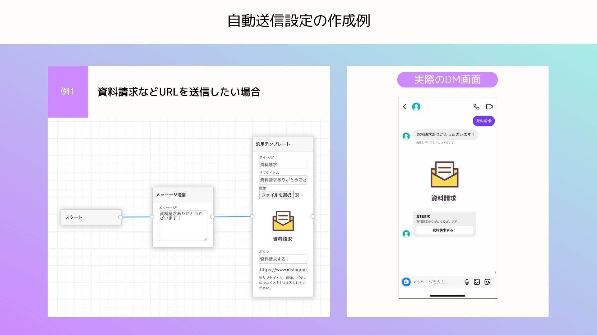Open the sticker icon in message bar
Image resolution: width=597 pixels, height=335 pixels.
click(x=488, y=282)
